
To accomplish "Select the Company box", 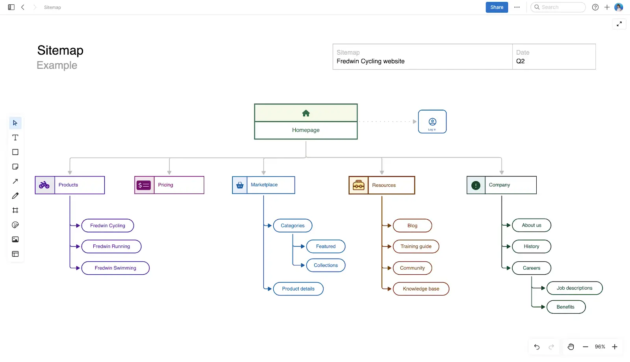I will pyautogui.click(x=502, y=185).
